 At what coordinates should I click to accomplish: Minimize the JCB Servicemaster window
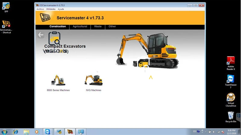click(x=190, y=5)
